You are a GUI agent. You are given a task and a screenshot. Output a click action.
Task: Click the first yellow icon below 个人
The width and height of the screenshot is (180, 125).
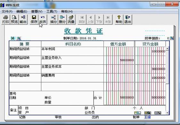137,113
